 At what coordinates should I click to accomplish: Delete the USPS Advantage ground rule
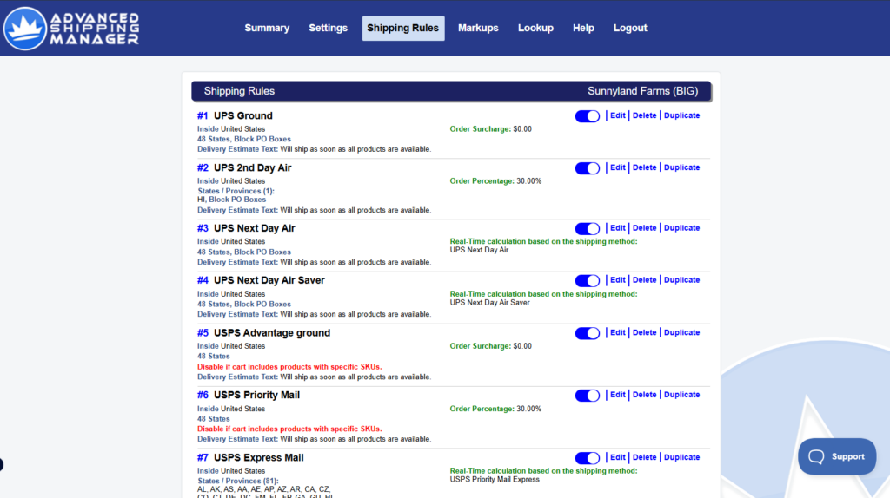coord(644,333)
